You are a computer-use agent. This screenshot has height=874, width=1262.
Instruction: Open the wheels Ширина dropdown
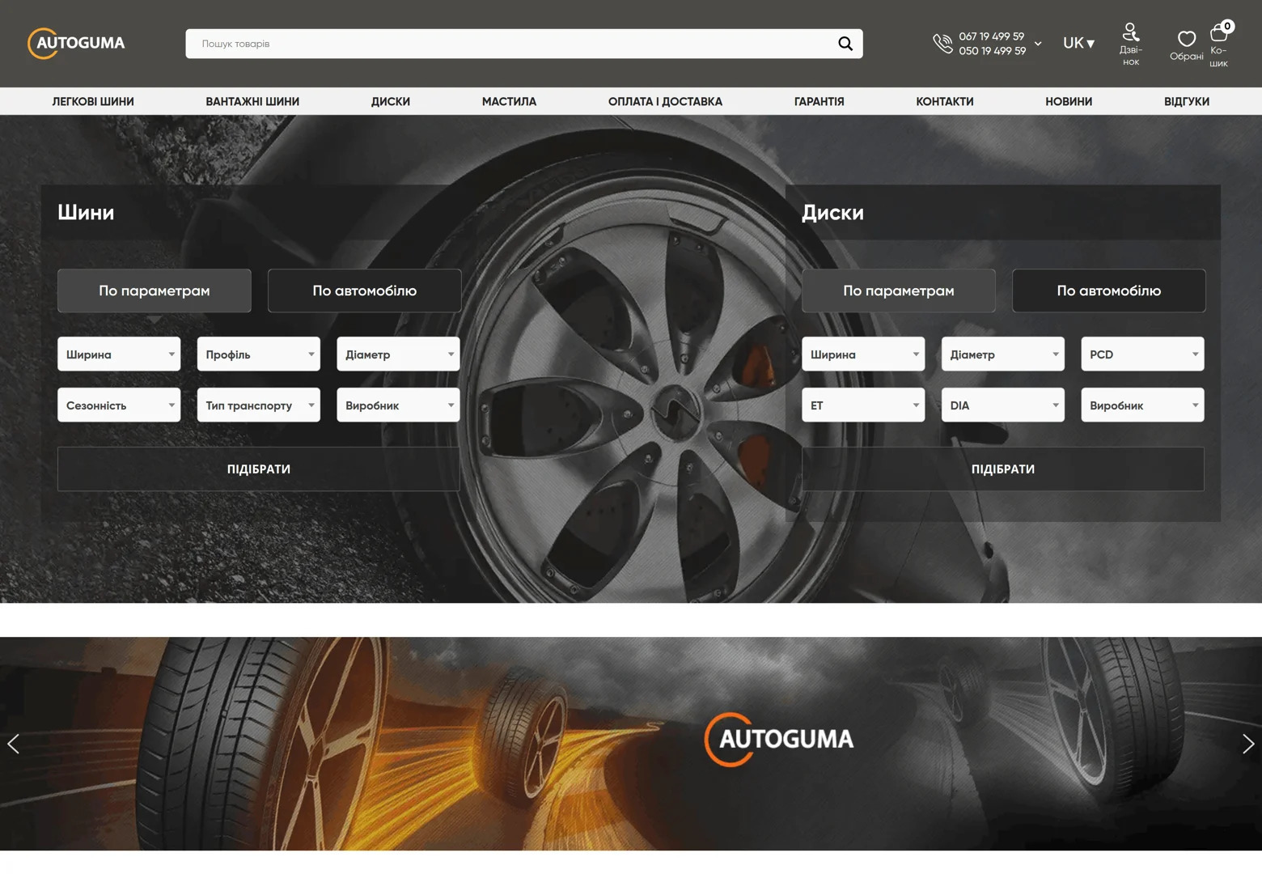point(863,354)
